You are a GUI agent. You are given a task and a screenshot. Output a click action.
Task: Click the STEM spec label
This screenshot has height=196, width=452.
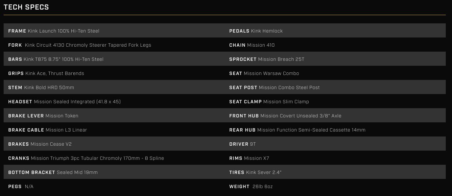pos(15,87)
